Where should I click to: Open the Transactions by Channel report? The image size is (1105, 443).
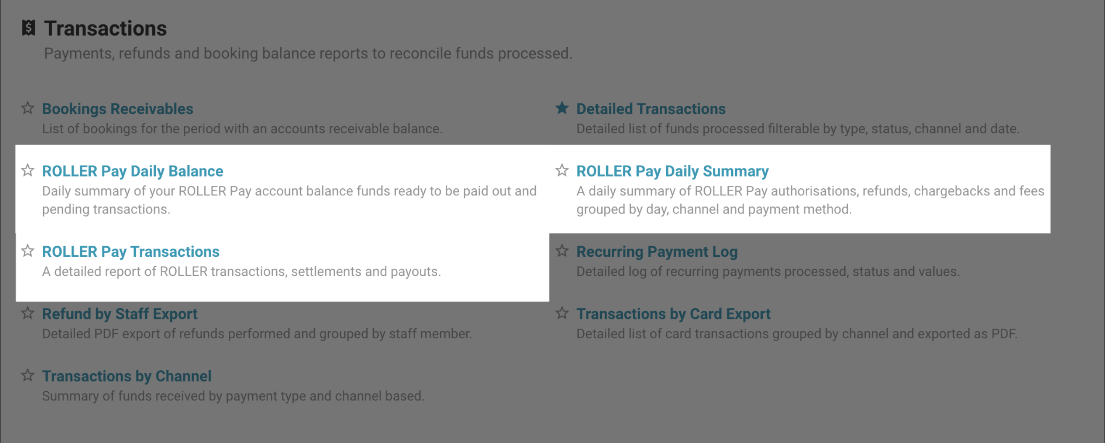pyautogui.click(x=127, y=376)
